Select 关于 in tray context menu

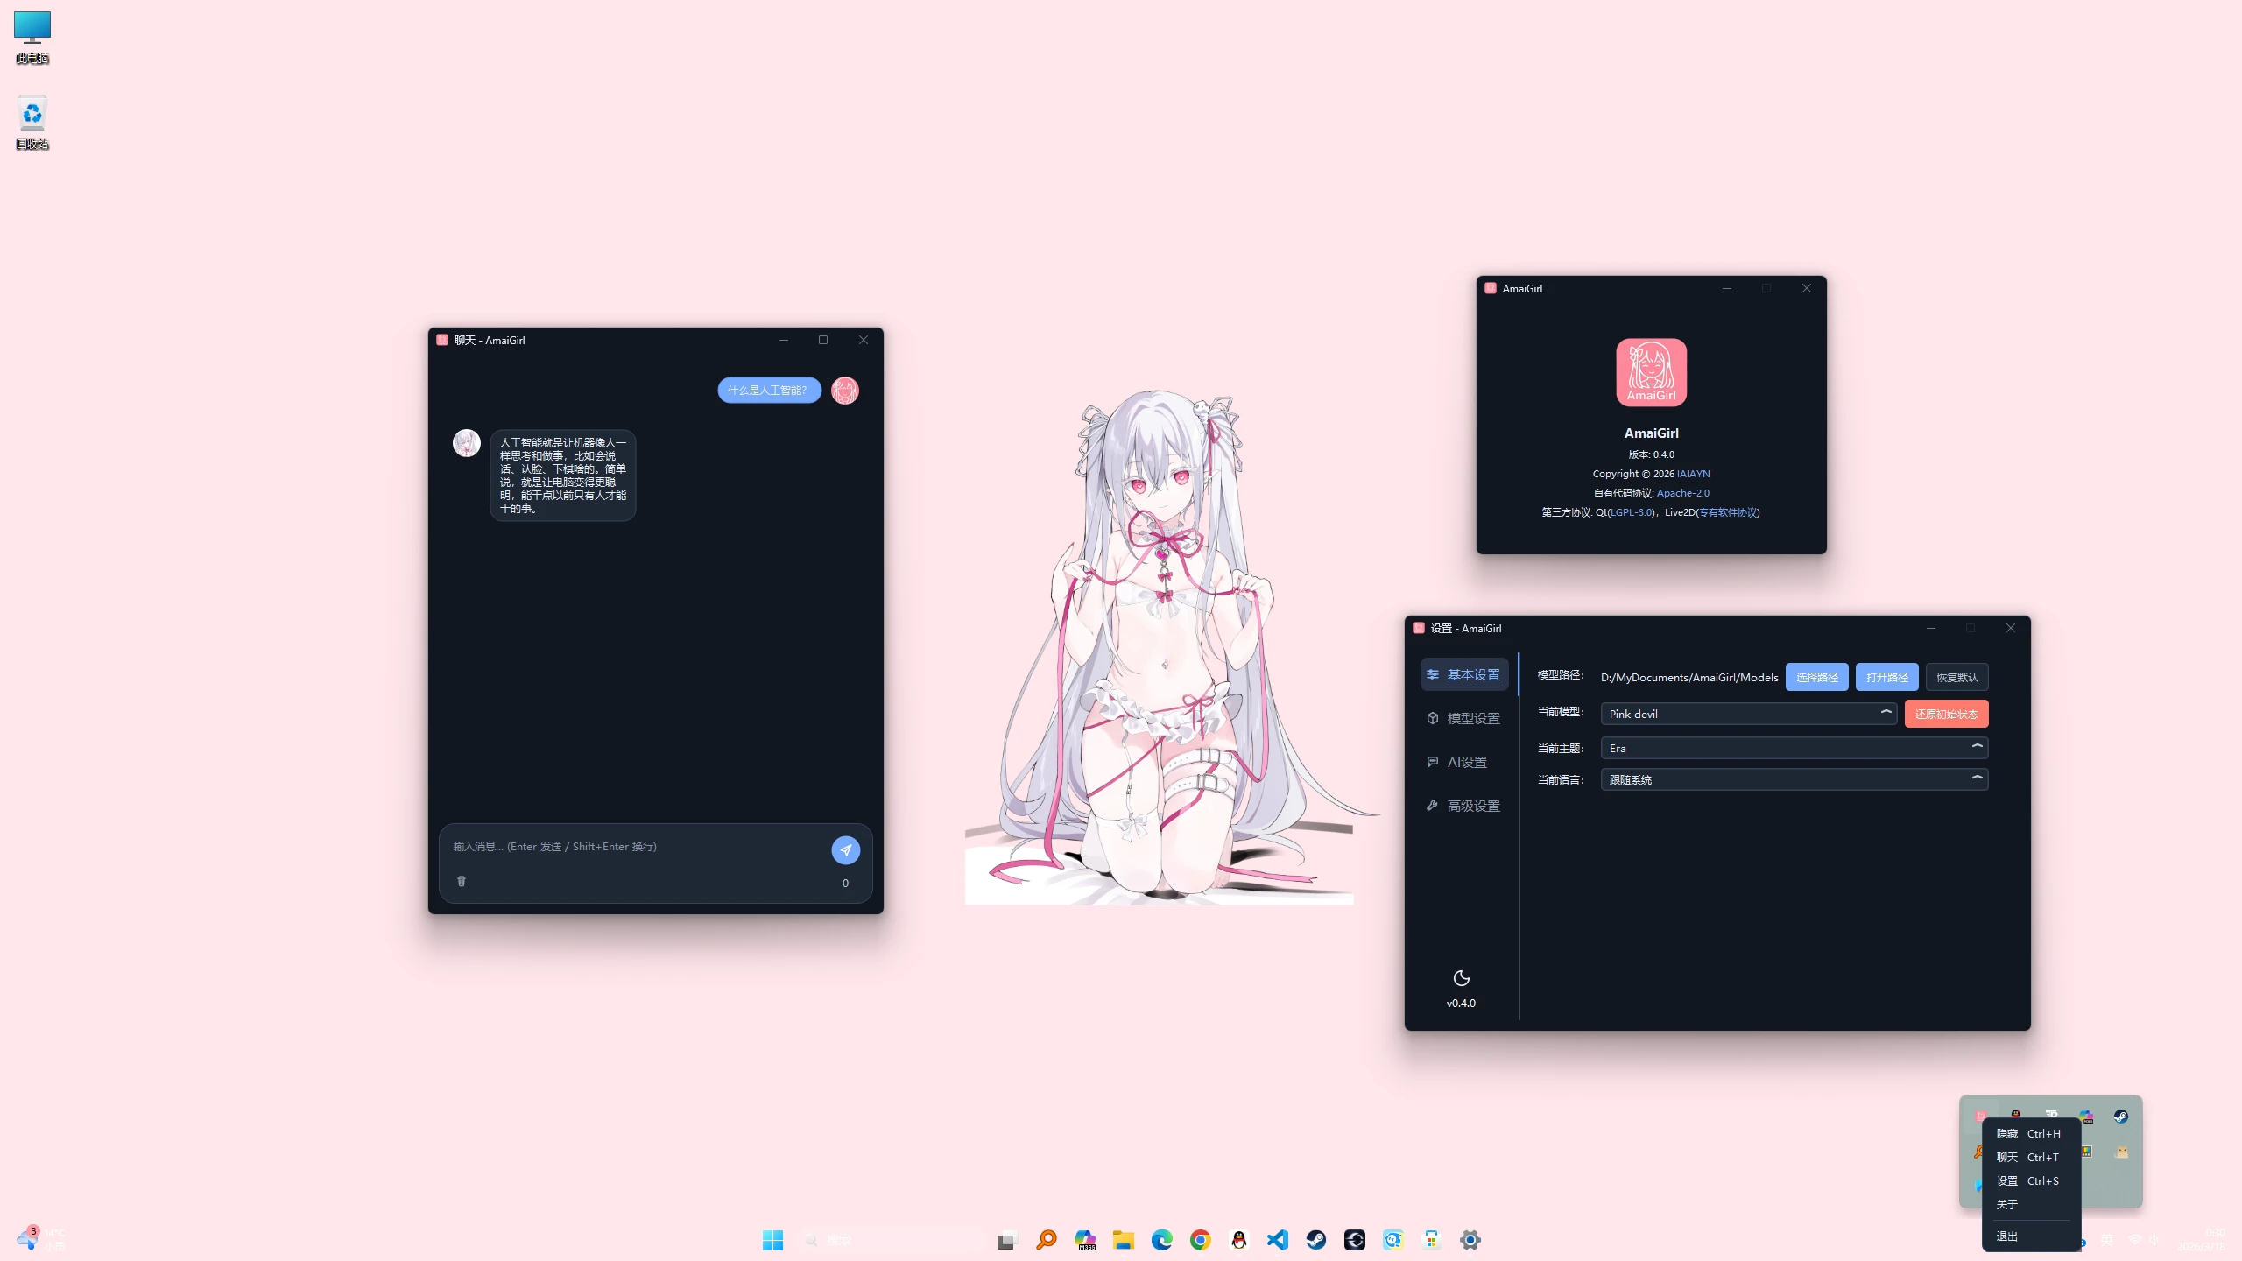pos(2031,1204)
